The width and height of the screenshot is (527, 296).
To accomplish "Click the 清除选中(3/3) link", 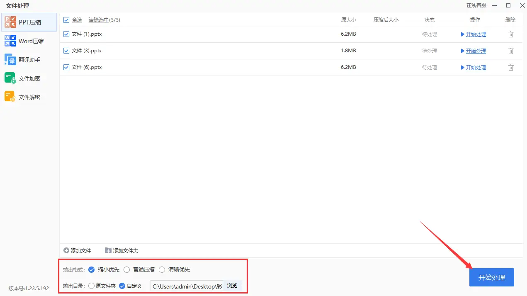I will (98, 20).
